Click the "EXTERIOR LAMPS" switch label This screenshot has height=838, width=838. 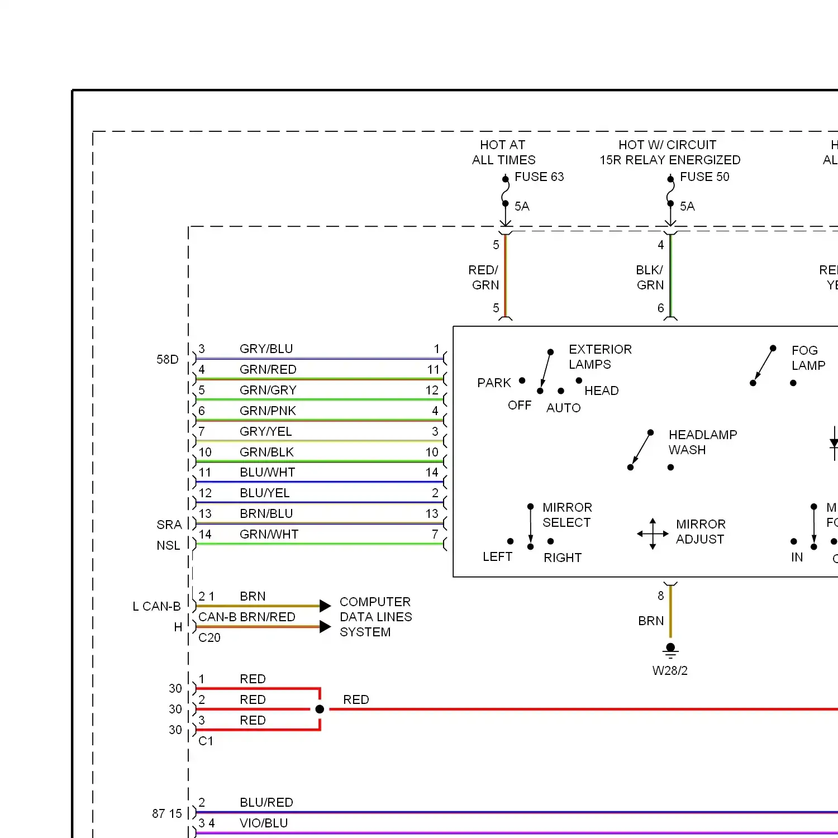(600, 357)
